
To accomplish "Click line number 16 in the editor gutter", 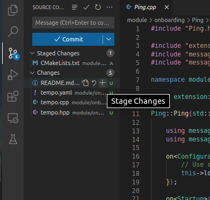I will [x=136, y=156].
